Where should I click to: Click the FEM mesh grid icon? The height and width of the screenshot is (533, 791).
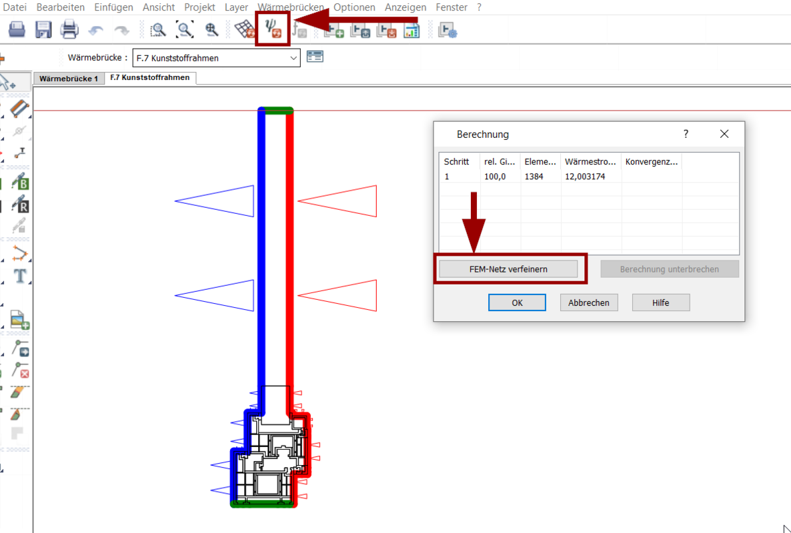[245, 30]
